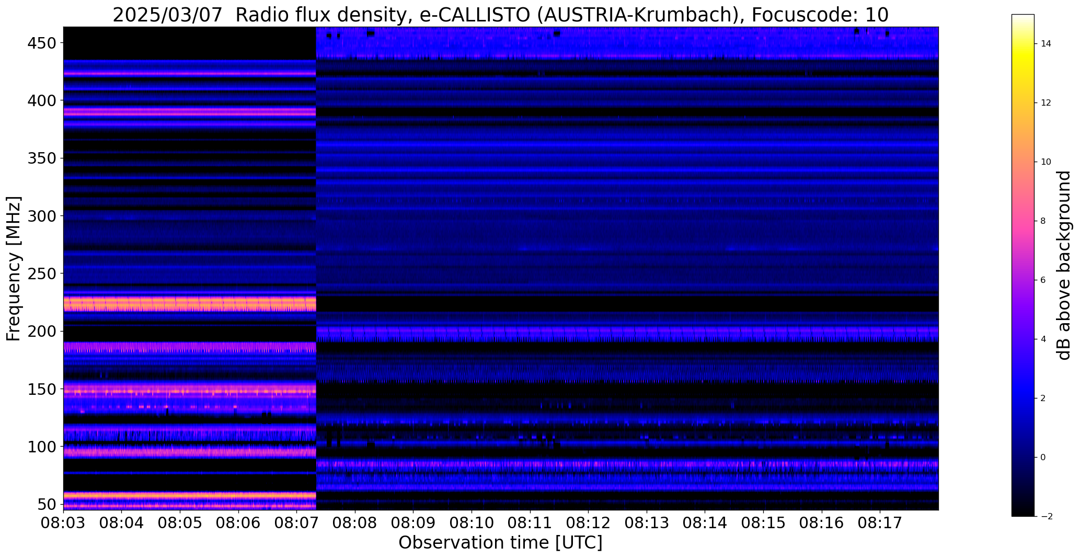Click the 08:06 time tick label

(238, 523)
